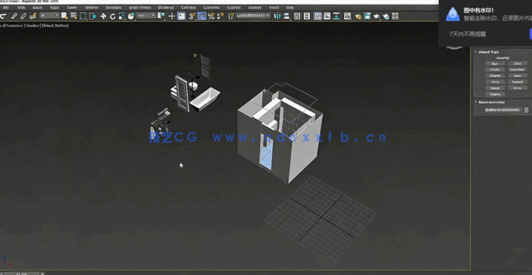This screenshot has width=532, height=275.
Task: Click the Sphere object type button
Action: point(495,70)
